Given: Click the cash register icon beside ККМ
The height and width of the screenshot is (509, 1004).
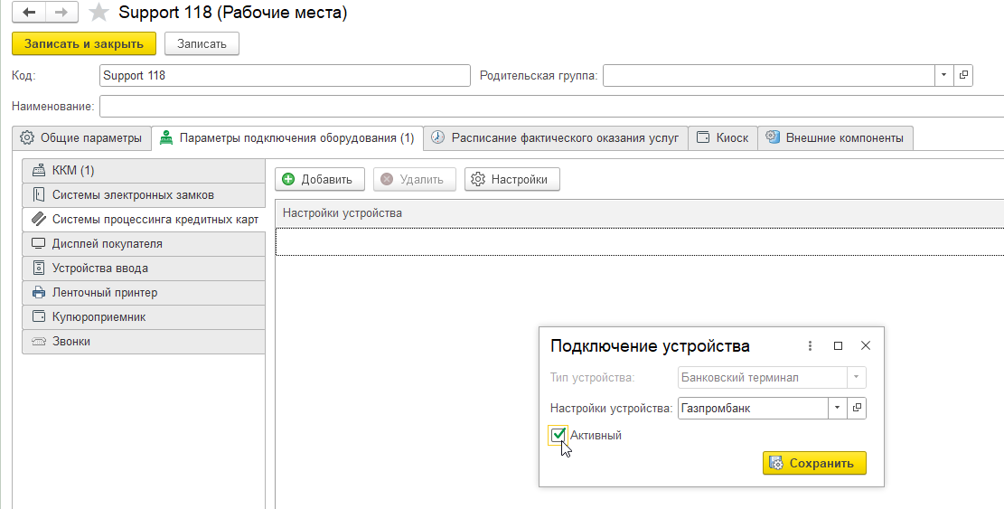Looking at the screenshot, I should pyautogui.click(x=39, y=170).
